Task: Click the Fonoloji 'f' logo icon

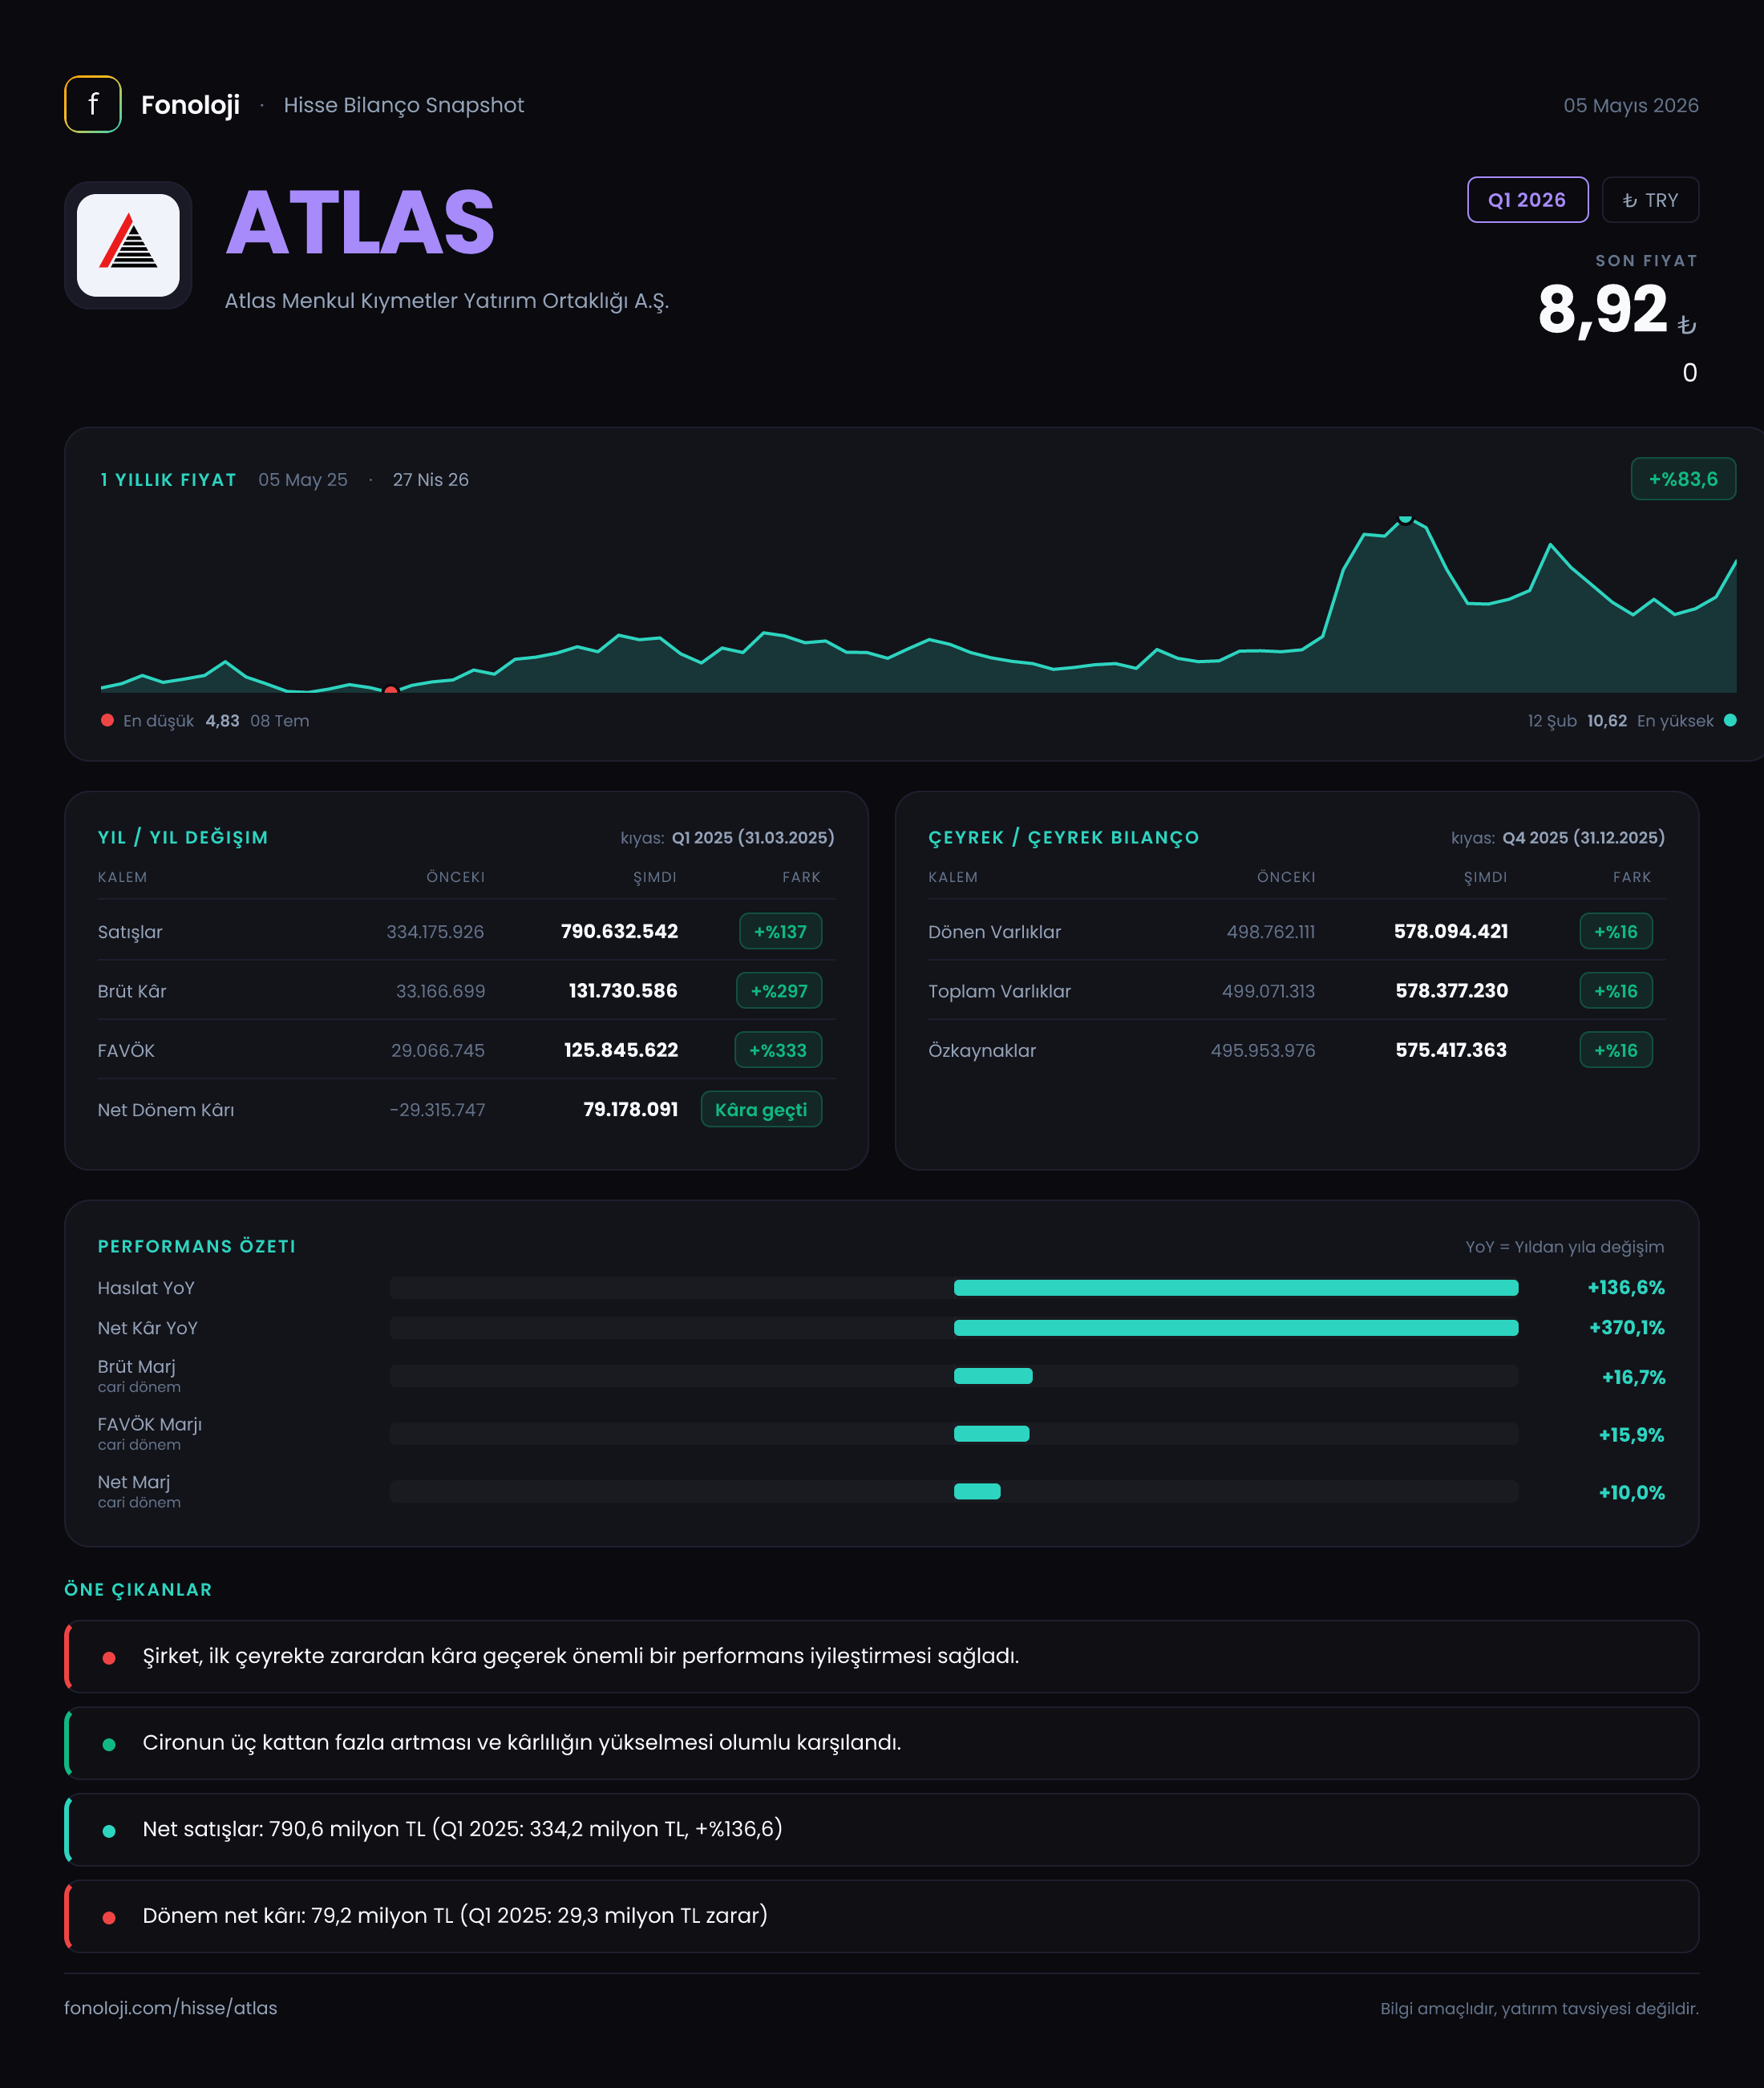Action: 93,104
